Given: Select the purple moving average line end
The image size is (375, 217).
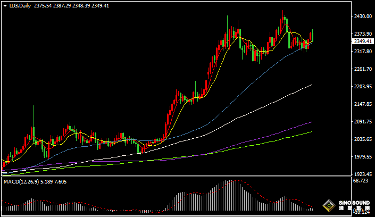Looking at the screenshot, I should click(311, 122).
